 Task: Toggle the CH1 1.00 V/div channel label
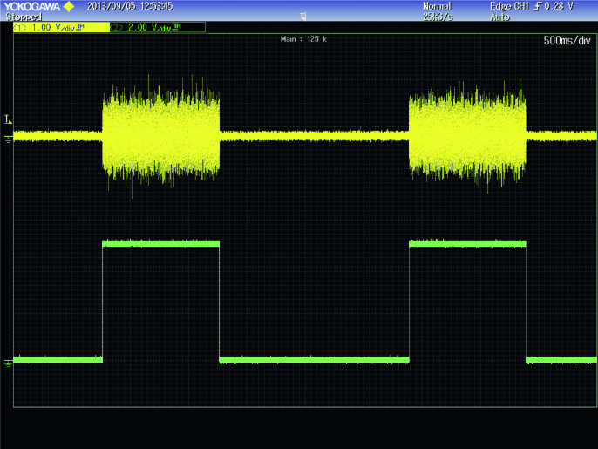click(x=61, y=28)
